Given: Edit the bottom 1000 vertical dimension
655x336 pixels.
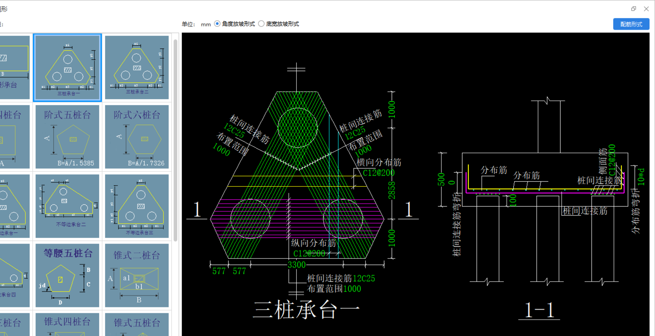Looking at the screenshot, I should tap(392, 238).
